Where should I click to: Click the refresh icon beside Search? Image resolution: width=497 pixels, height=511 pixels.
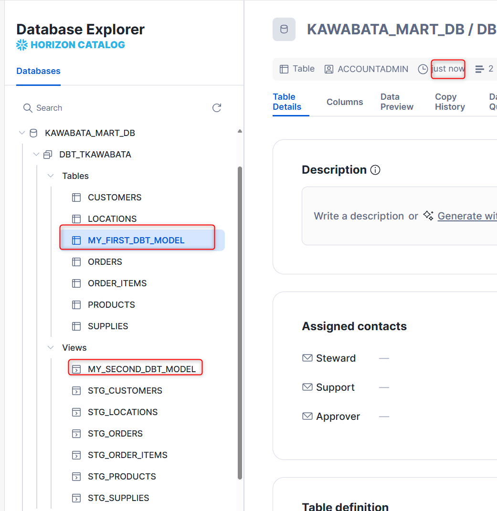[217, 108]
